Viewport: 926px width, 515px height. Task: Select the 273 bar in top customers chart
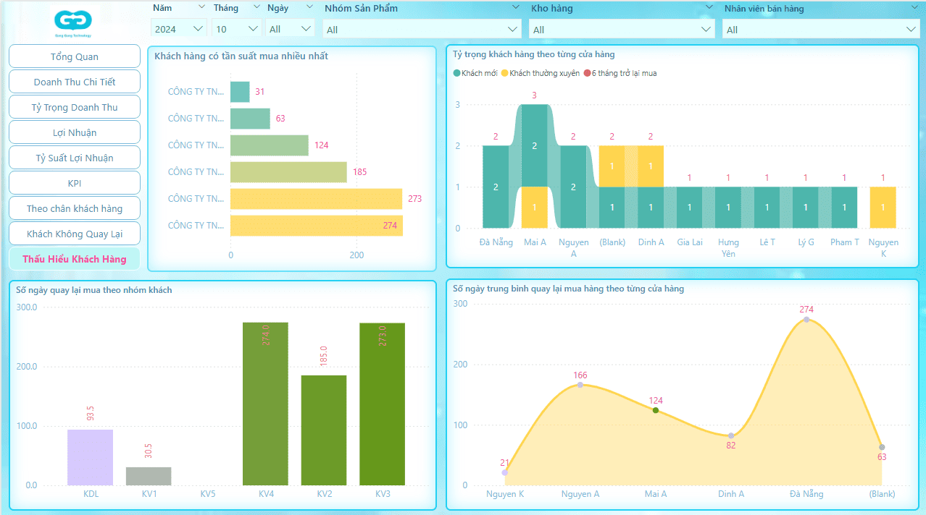[x=316, y=199]
